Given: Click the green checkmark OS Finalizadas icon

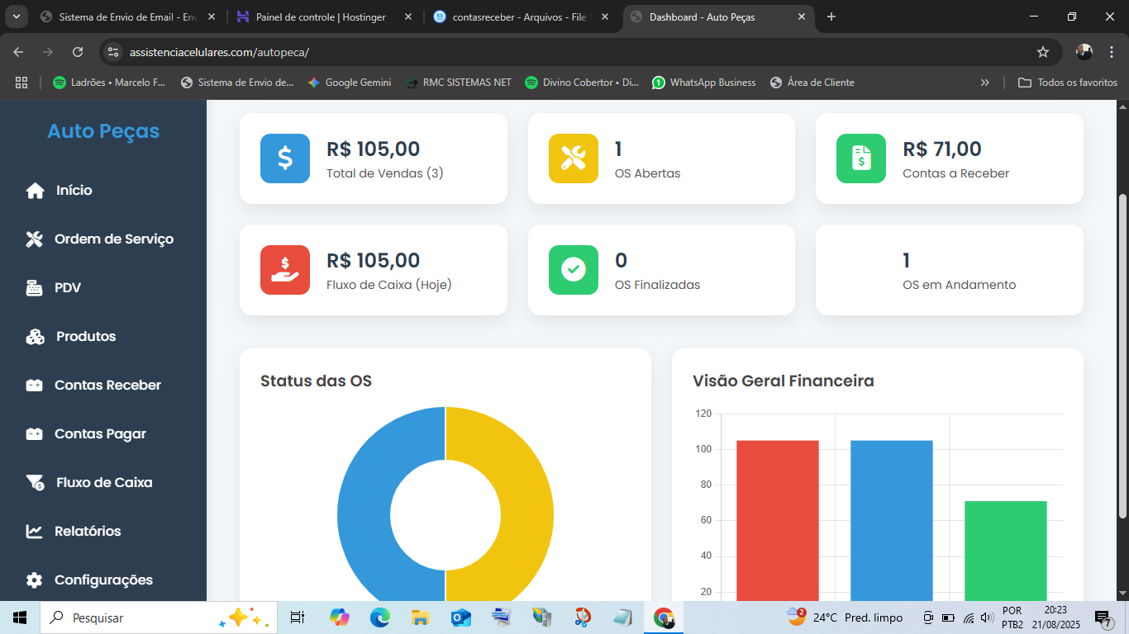Looking at the screenshot, I should 573,269.
